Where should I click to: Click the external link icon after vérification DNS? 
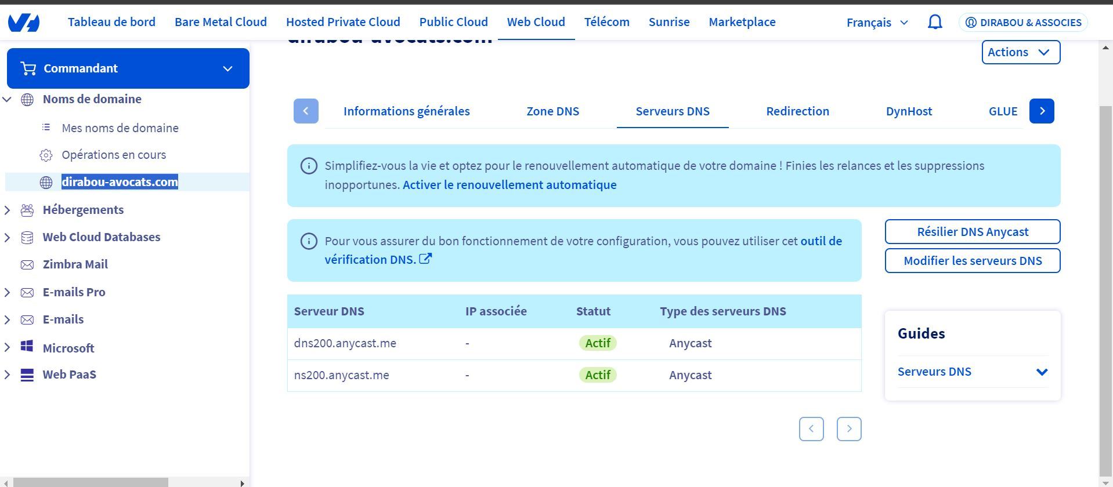[x=425, y=259]
